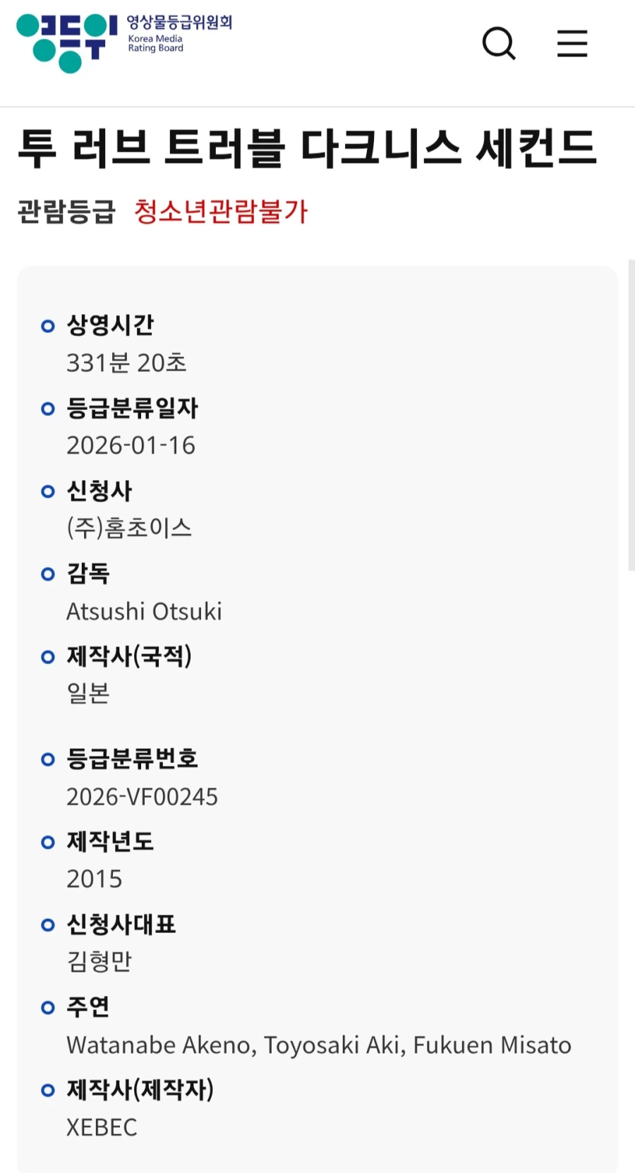Click the bullet icon beside 주연
This screenshot has height=1173, width=635.
tap(47, 1007)
